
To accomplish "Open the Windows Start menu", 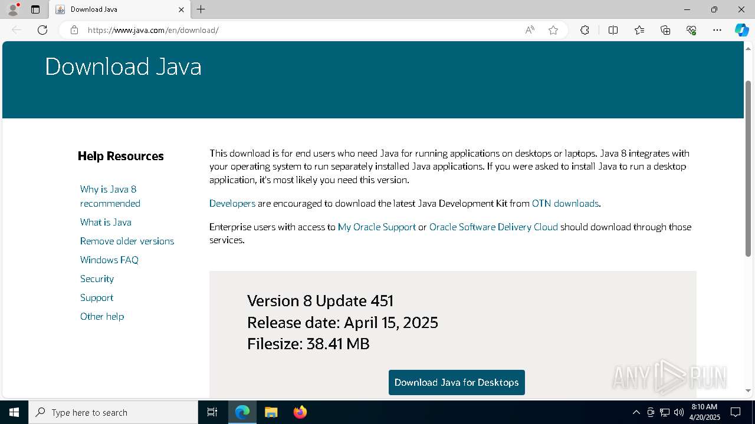I will tap(14, 412).
